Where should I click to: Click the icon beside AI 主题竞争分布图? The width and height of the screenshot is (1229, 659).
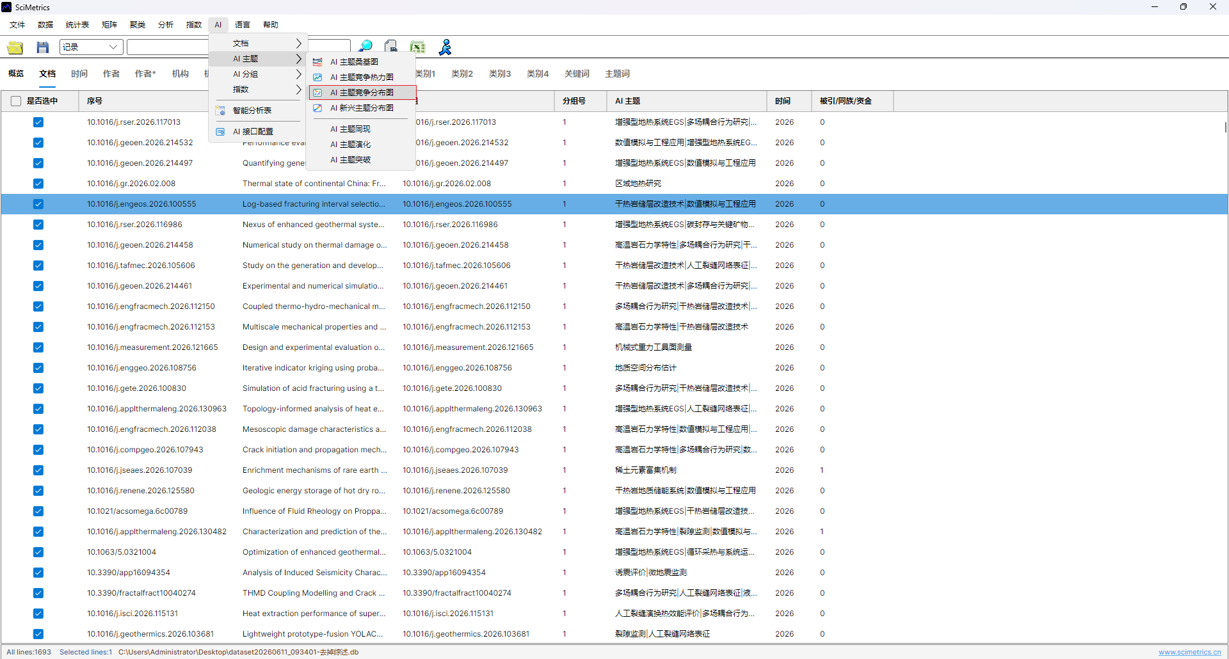pos(317,93)
